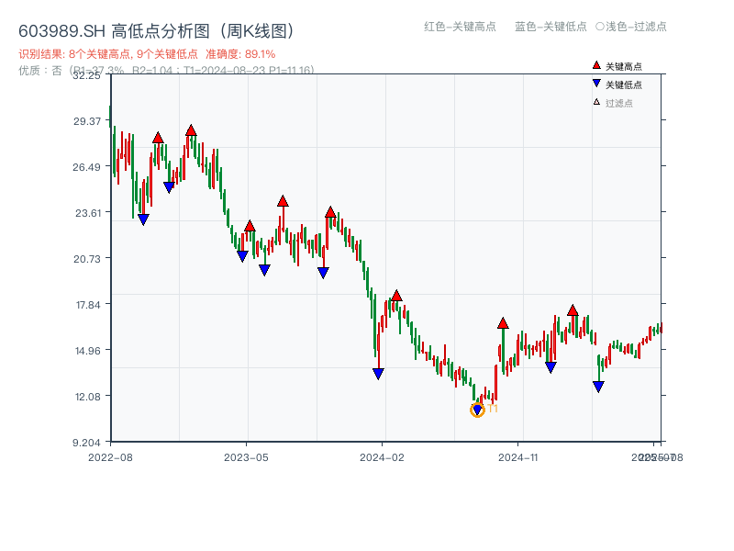Image resolution: width=734 pixels, height=551 pixels.
Task: Select the rightmost red key-high triangle marker
Action: pyautogui.click(x=572, y=312)
